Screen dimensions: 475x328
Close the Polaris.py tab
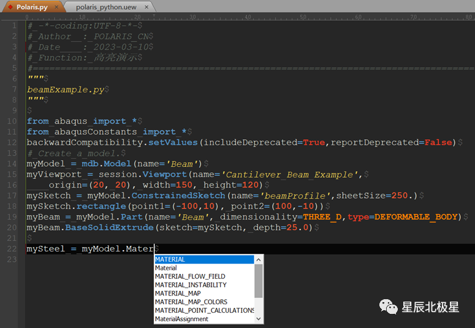tap(56, 7)
